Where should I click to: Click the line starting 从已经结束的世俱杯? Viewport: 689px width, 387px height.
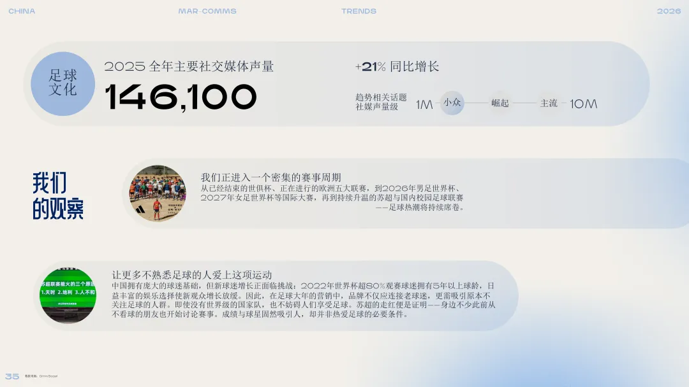click(x=332, y=188)
